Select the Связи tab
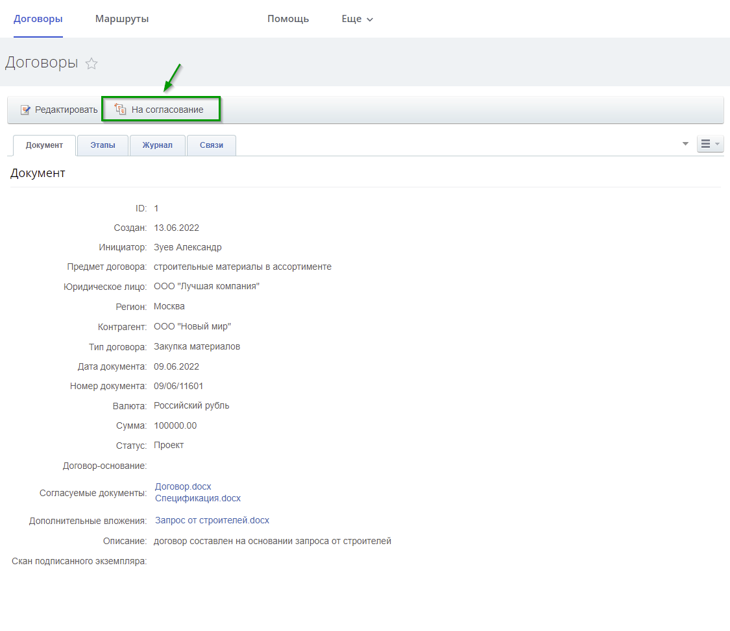 pos(211,145)
